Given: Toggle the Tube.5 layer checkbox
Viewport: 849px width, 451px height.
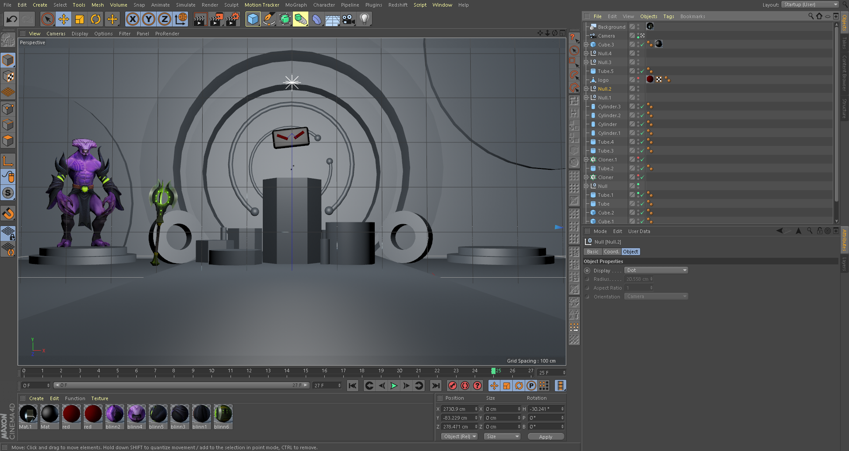Looking at the screenshot, I should click(x=632, y=71).
